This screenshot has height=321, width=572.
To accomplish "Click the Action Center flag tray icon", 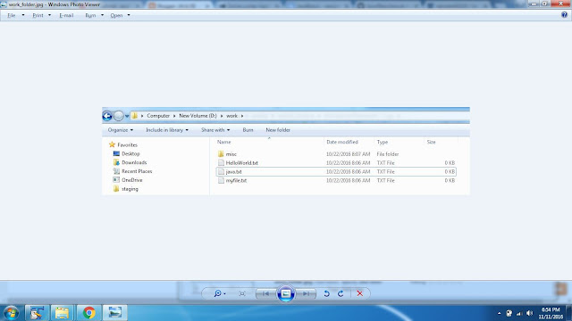I will pyautogui.click(x=509, y=313).
